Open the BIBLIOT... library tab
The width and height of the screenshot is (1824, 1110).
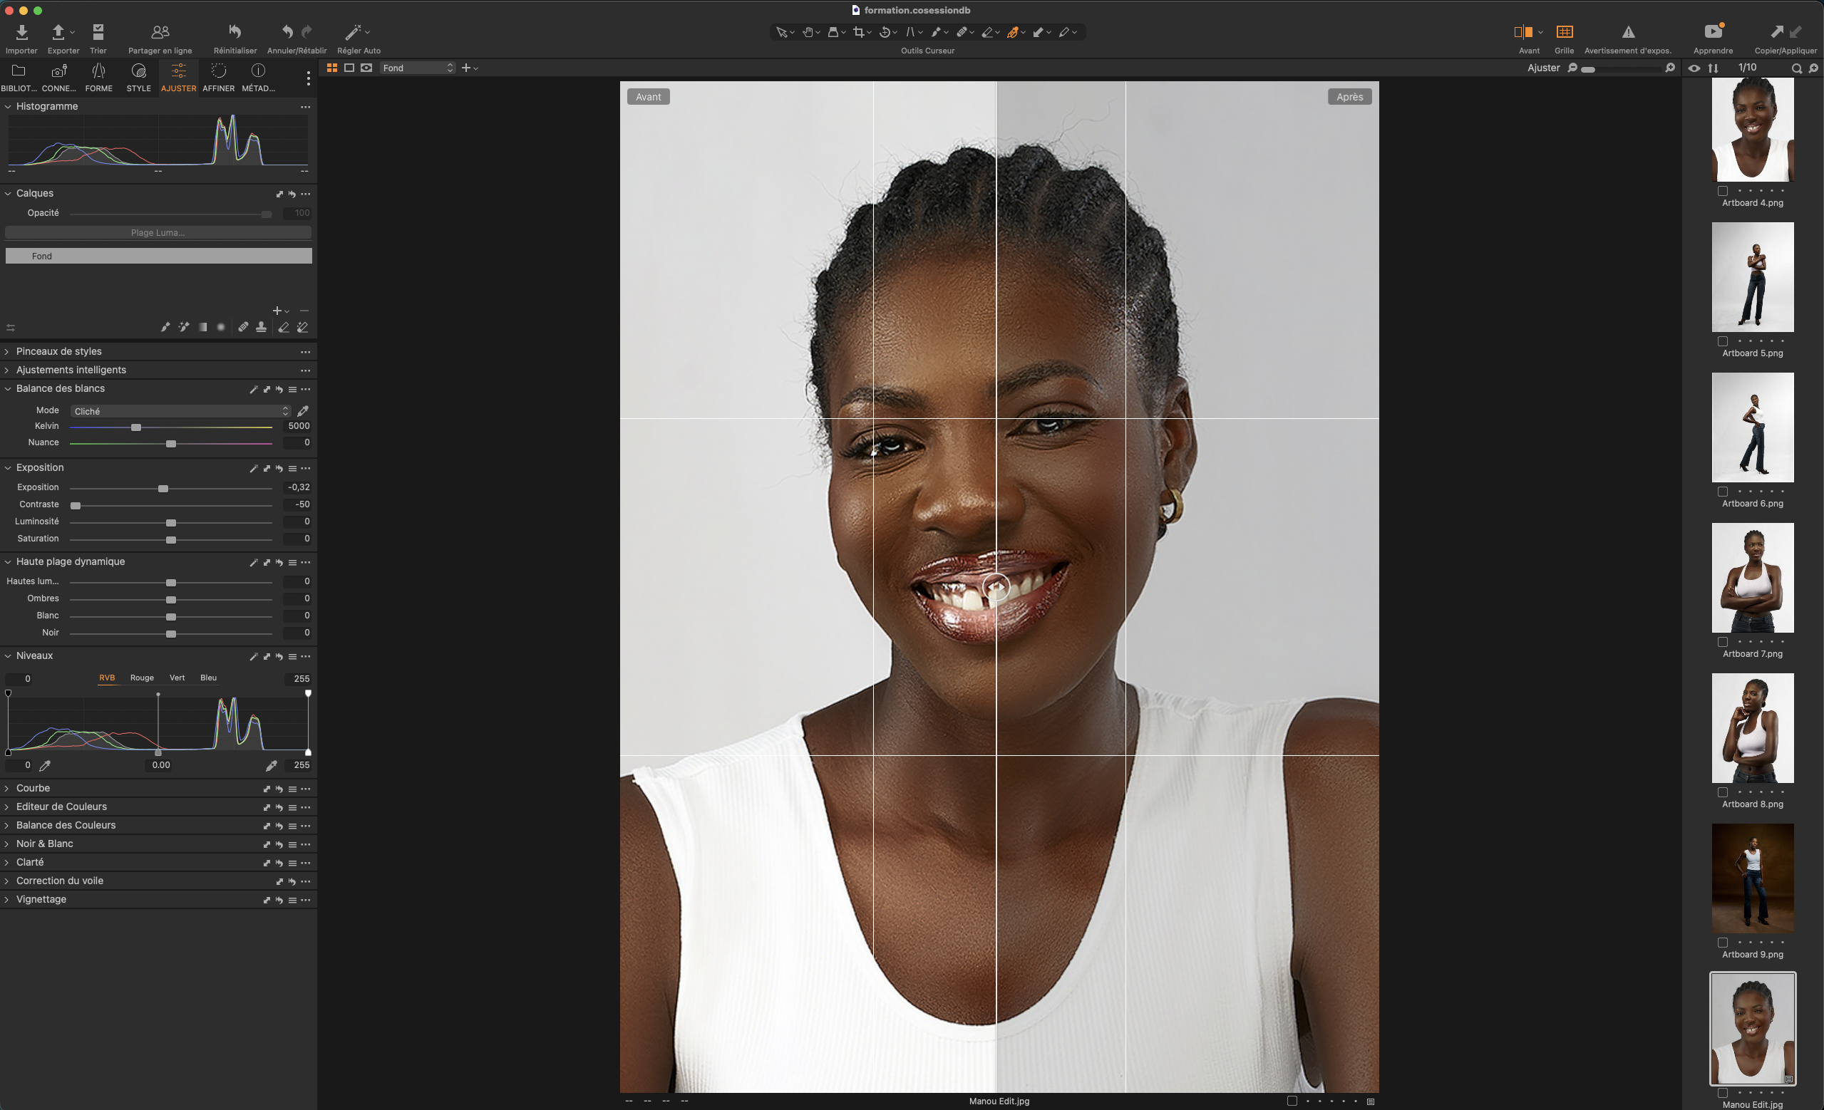click(x=19, y=77)
